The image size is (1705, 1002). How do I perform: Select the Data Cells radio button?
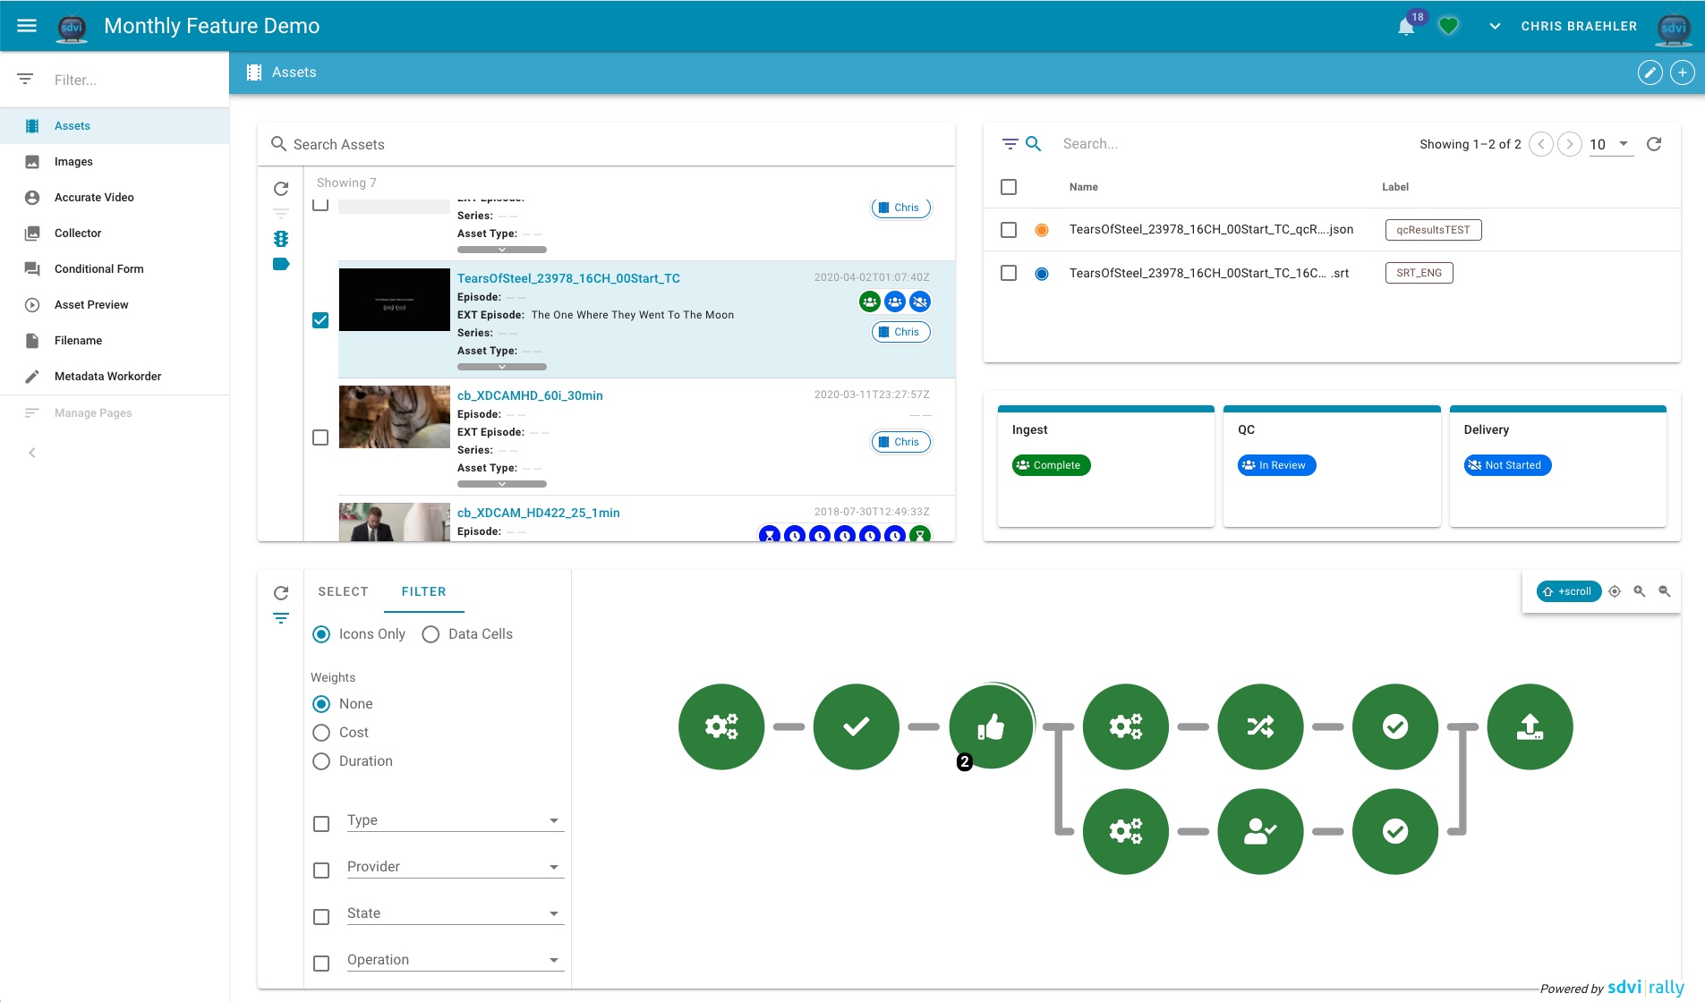pos(431,634)
